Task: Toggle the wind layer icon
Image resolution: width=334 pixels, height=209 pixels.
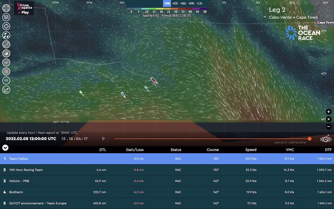Action: pos(6,62)
